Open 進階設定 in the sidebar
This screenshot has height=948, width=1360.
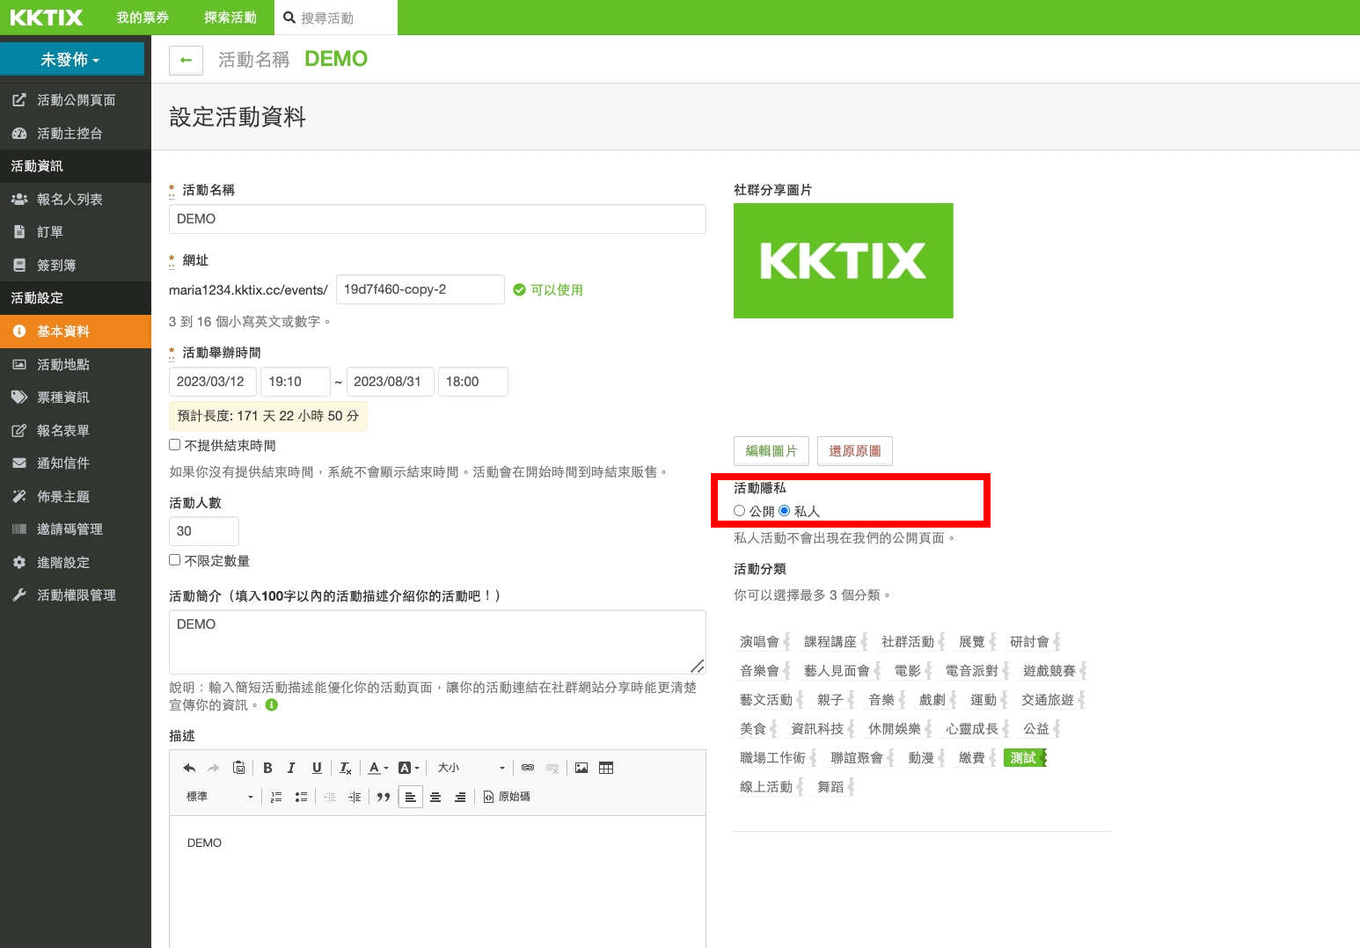tap(76, 563)
